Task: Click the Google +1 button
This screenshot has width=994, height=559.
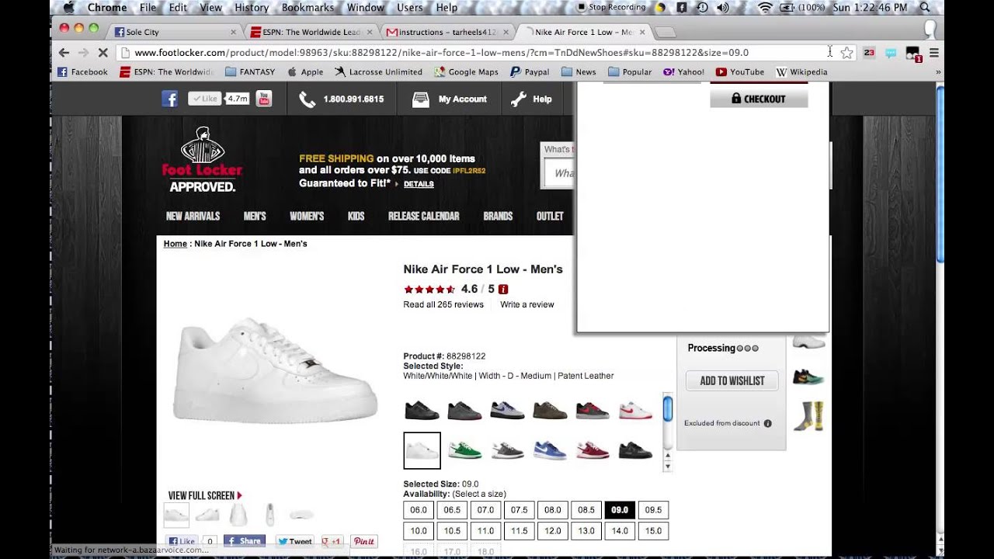Action: pyautogui.click(x=332, y=541)
